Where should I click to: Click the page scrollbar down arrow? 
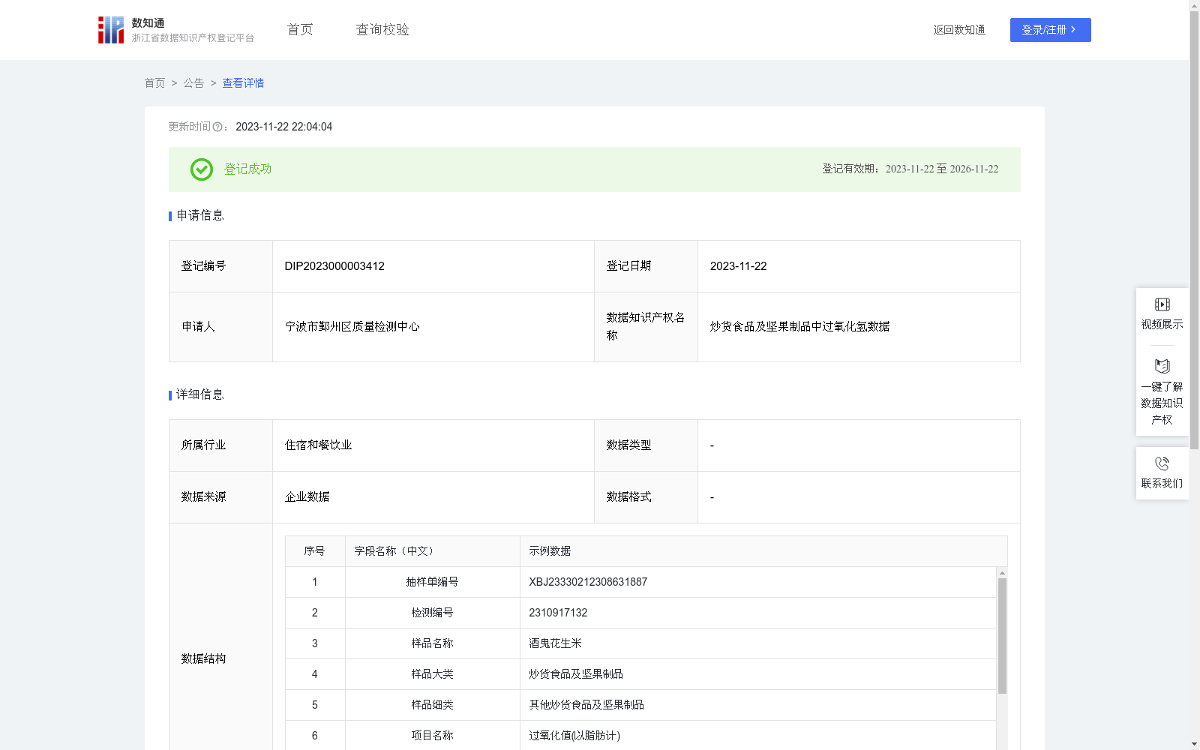[x=1194, y=744]
